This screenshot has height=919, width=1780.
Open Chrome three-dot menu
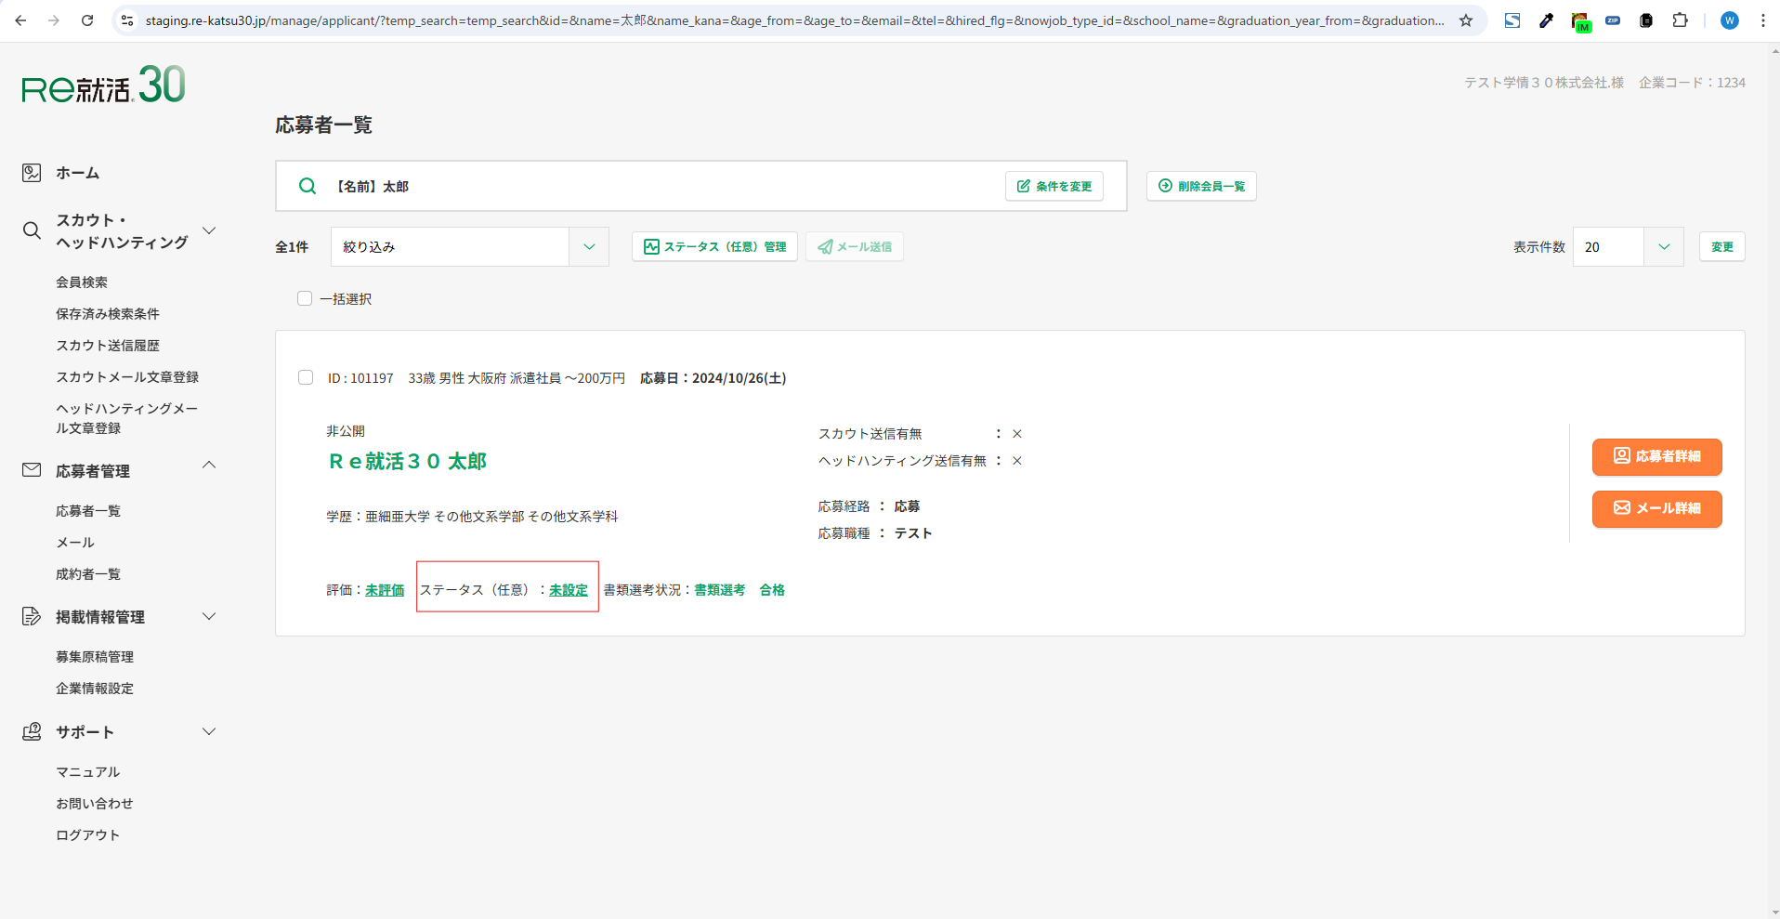[1763, 20]
